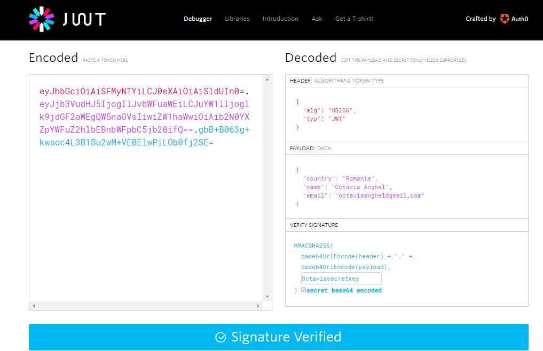543x351 pixels.
Task: Click the JWT wordmark in header
Action: tap(84, 19)
